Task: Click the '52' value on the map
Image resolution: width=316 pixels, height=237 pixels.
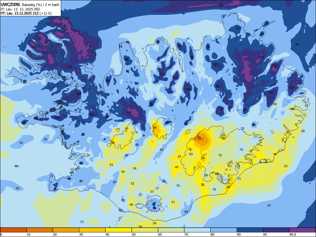Action: coord(132,183)
